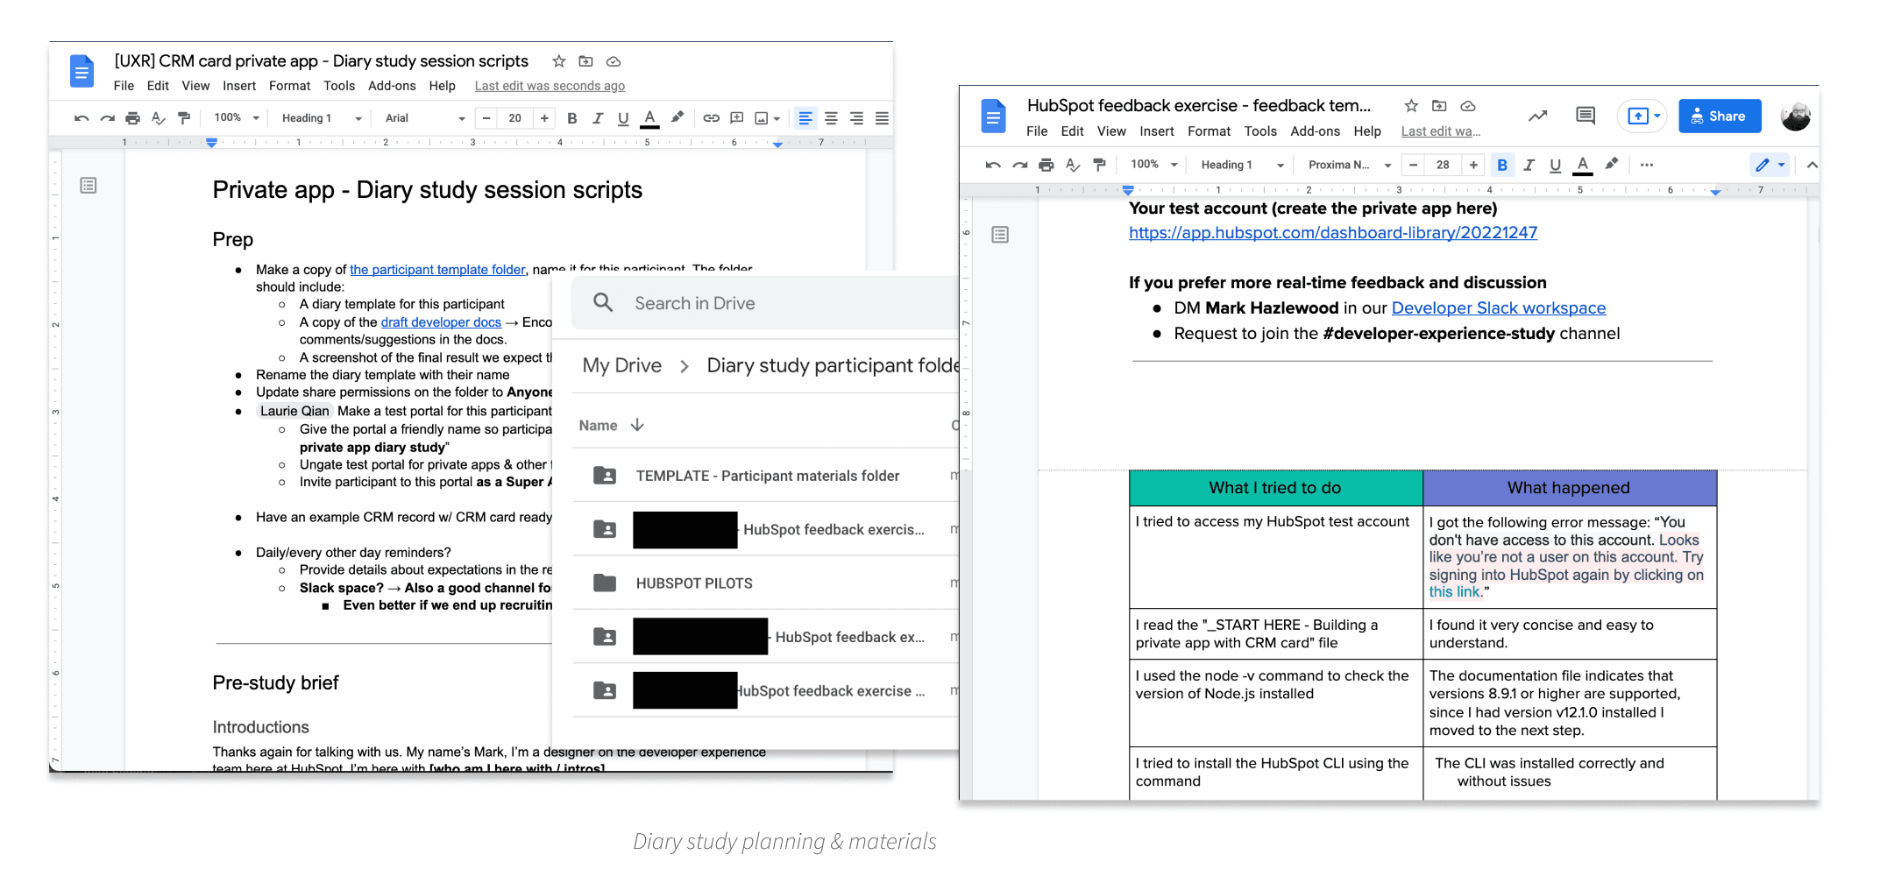
Task: Click user avatar in feedback template window
Action: point(1795,116)
